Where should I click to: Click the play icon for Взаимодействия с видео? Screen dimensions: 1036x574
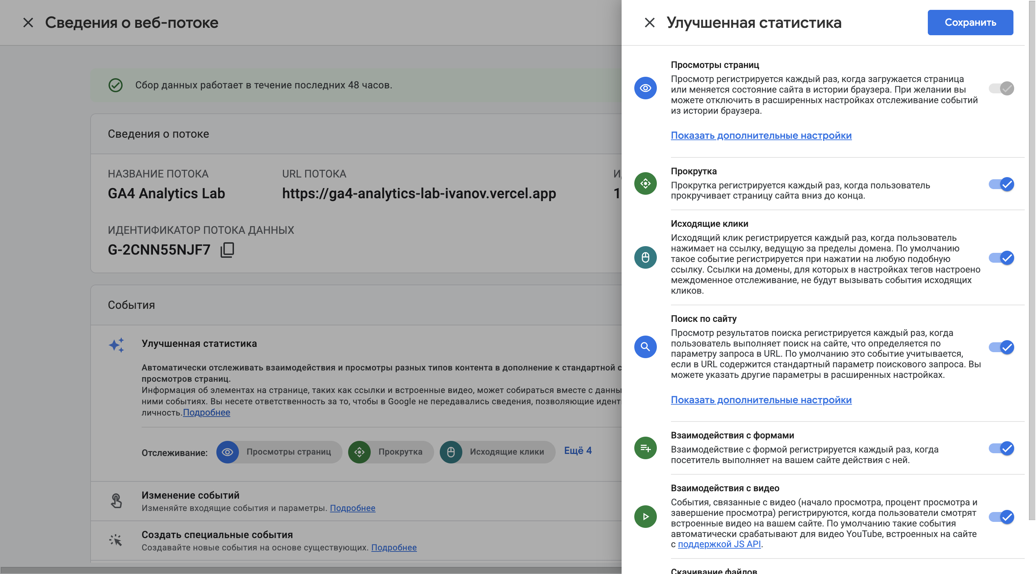646,517
